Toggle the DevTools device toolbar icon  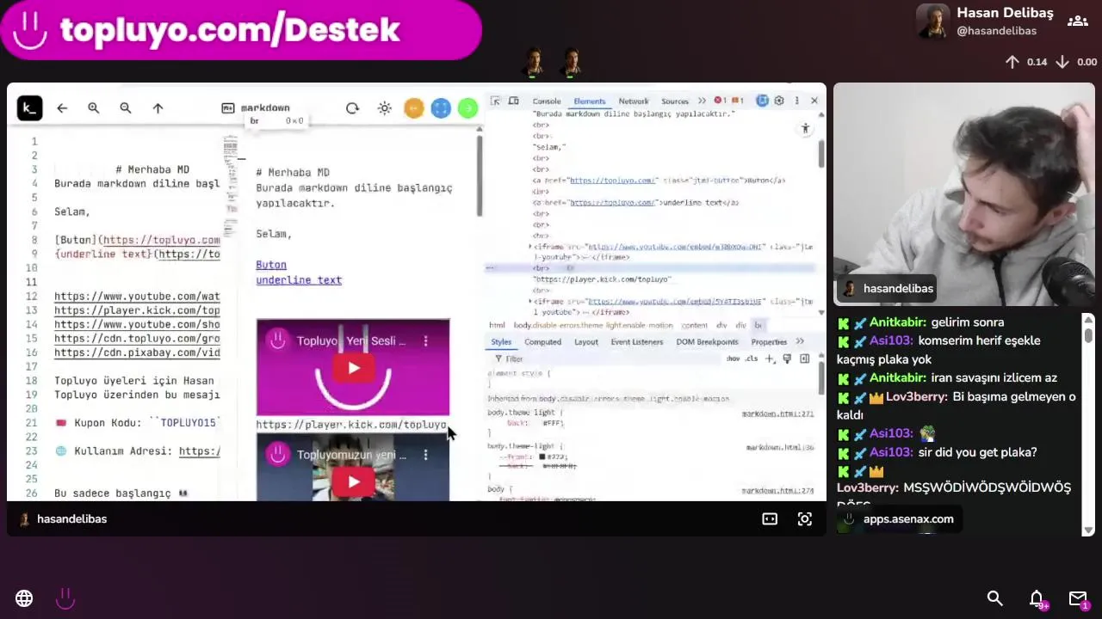click(x=513, y=101)
